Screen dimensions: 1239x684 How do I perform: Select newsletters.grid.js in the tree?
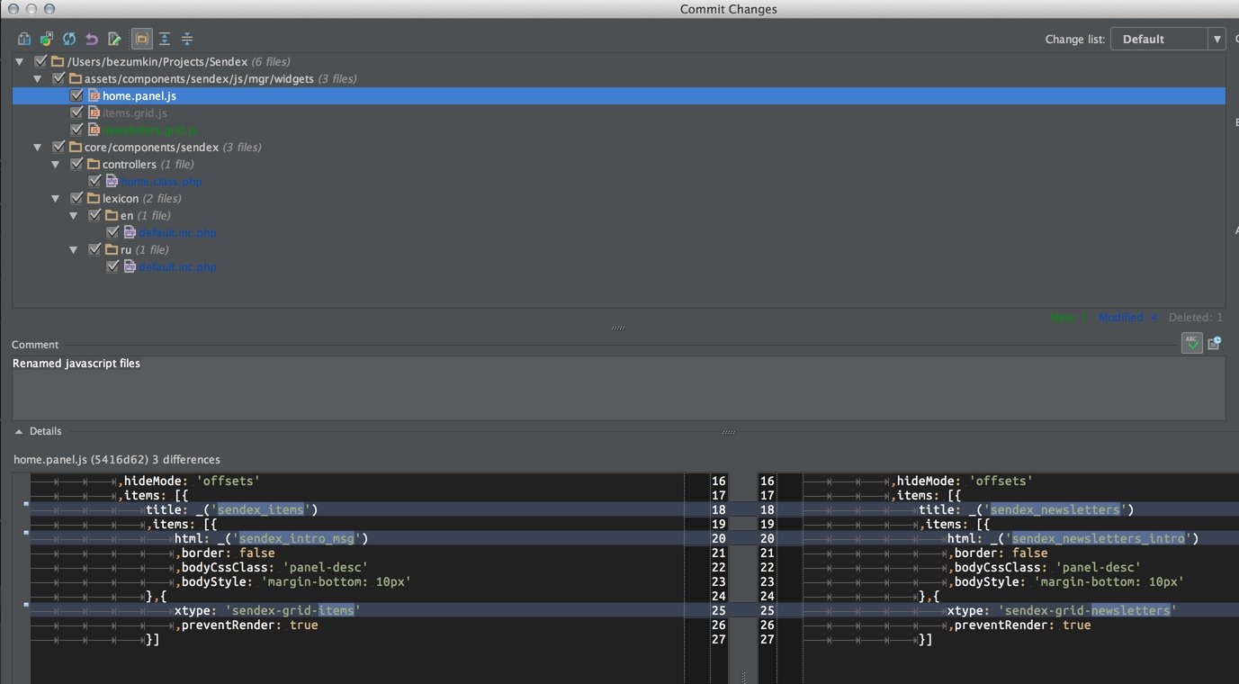[149, 130]
